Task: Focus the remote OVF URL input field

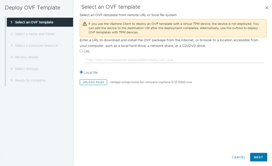Action: coord(174,59)
